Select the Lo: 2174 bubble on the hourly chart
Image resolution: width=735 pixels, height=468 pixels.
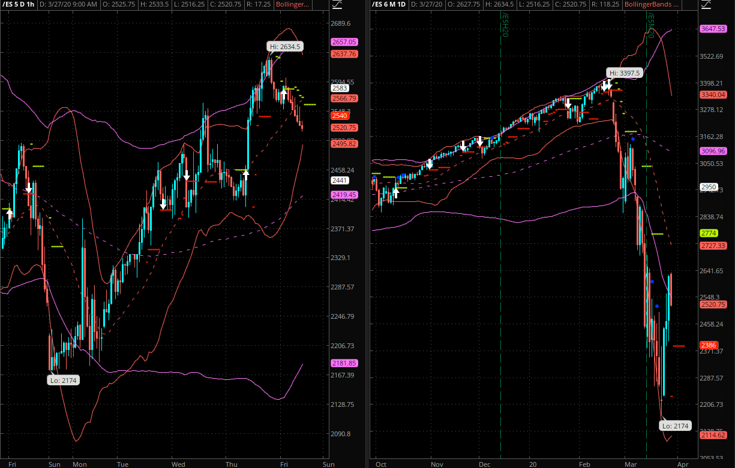[64, 380]
